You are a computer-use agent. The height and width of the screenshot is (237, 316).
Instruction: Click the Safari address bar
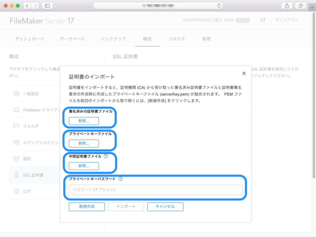tap(158, 6)
